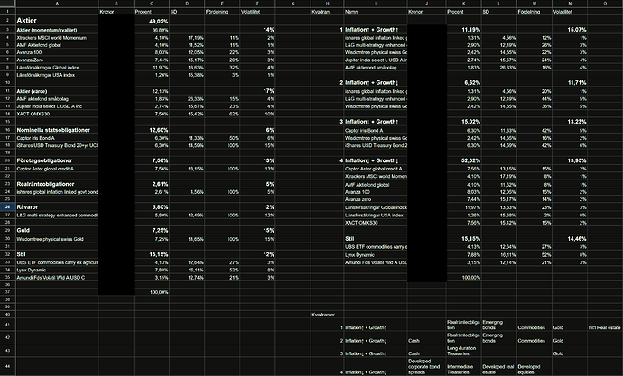Select column H header
The height and width of the screenshot is (376, 623).
pyautogui.click(x=327, y=4)
